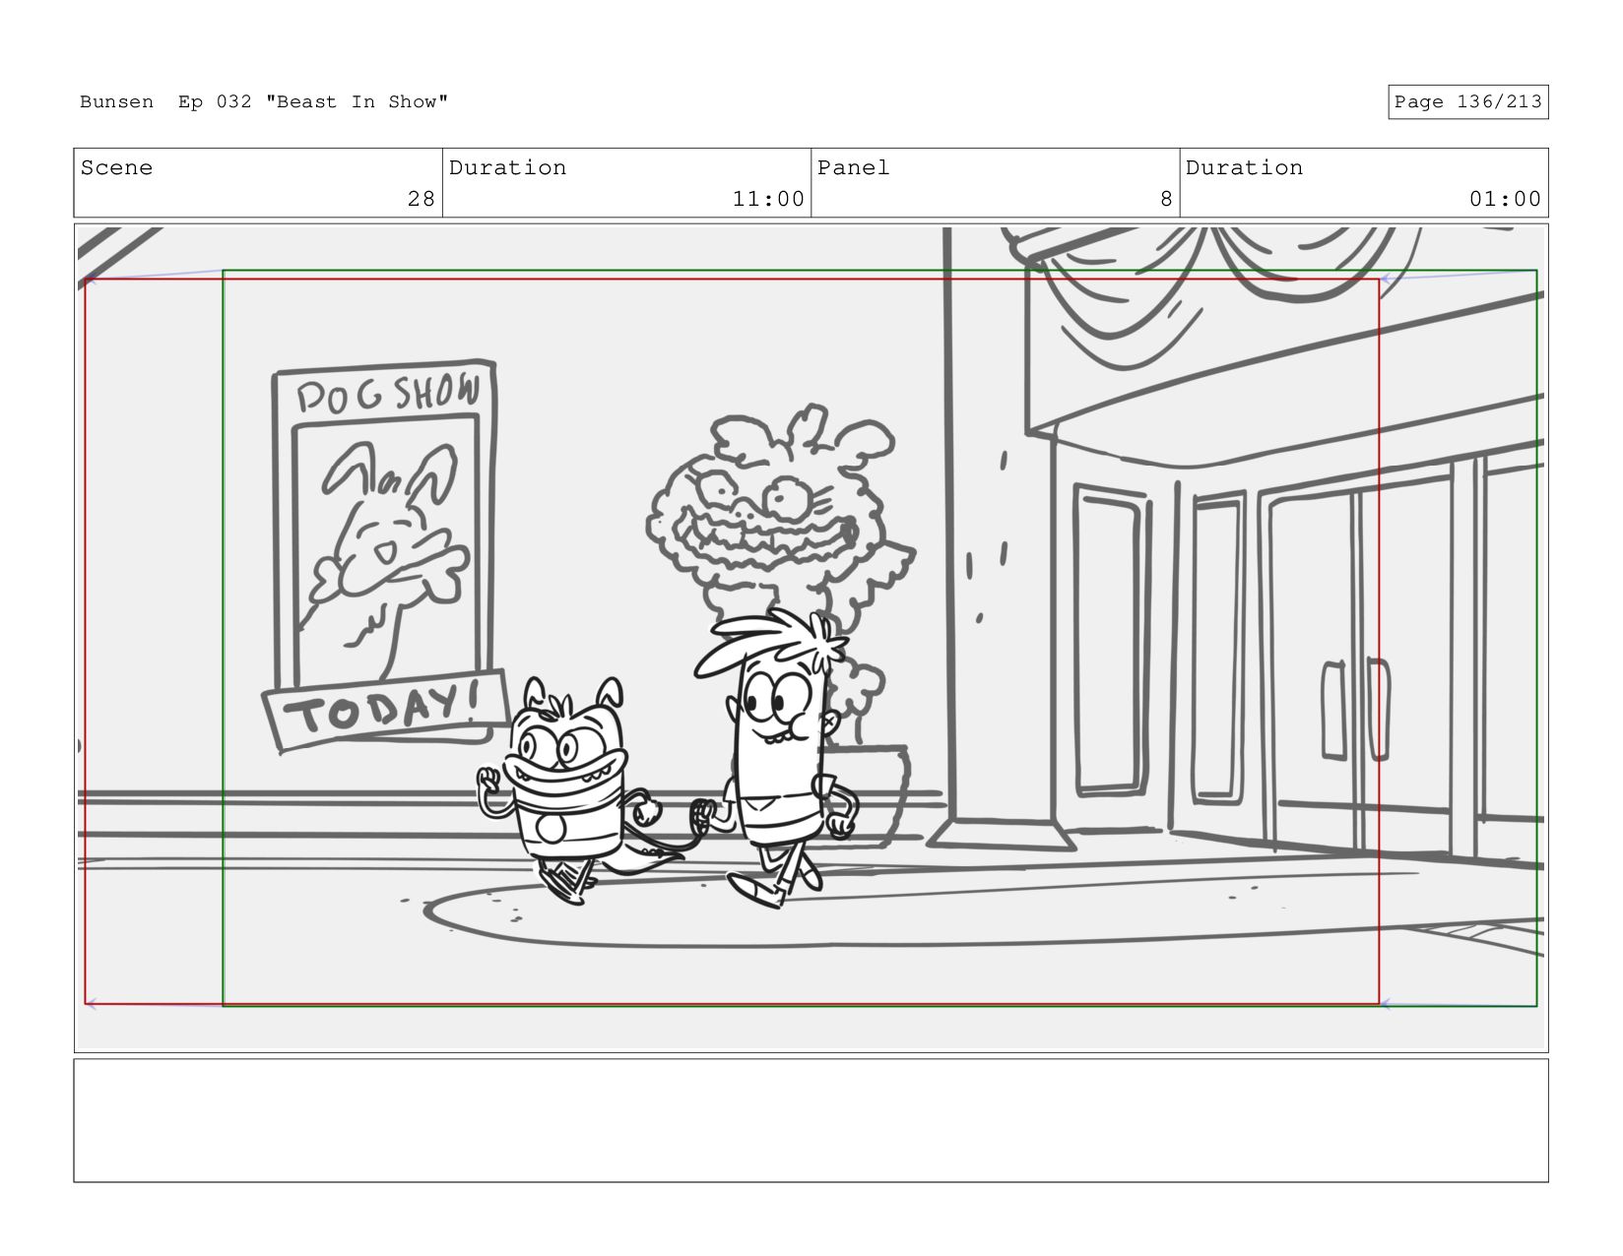Image resolution: width=1623 pixels, height=1256 pixels.
Task: Click the scene duration value '11:00'
Action: (768, 199)
